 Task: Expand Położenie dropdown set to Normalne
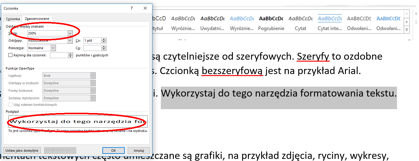pos(53,48)
